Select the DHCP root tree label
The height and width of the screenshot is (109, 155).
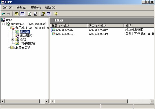pyautogui.click(x=9, y=20)
